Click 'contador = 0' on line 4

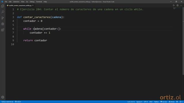tap(33, 21)
